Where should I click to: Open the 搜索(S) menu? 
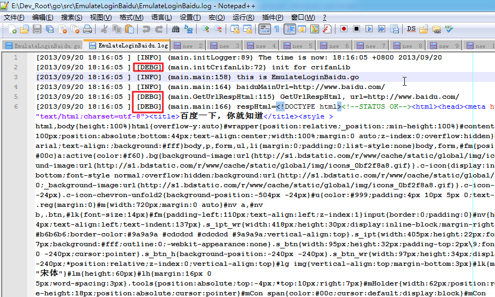[72, 17]
